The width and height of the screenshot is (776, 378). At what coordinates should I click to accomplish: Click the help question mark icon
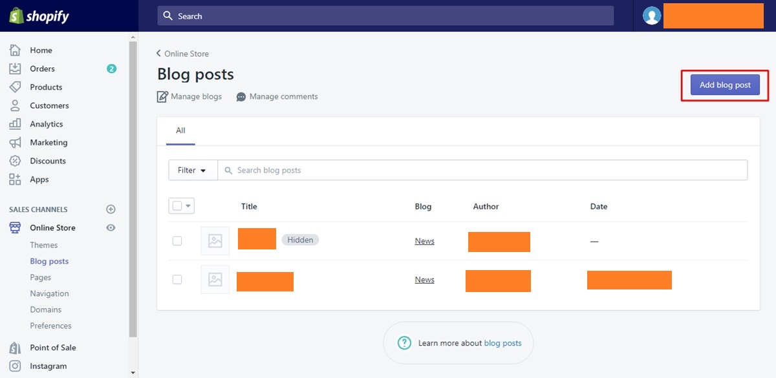404,343
